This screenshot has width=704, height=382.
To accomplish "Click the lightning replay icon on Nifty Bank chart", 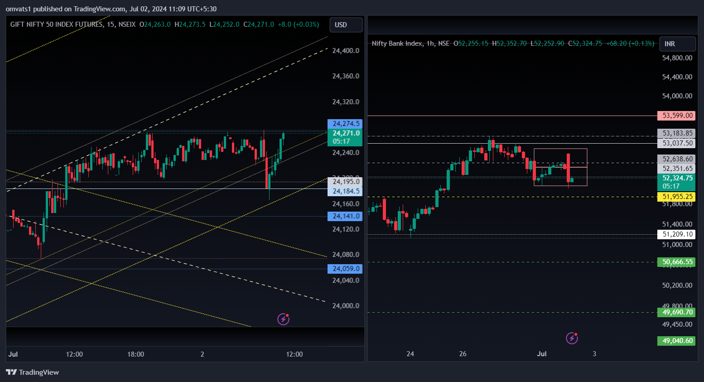I will coord(572,338).
